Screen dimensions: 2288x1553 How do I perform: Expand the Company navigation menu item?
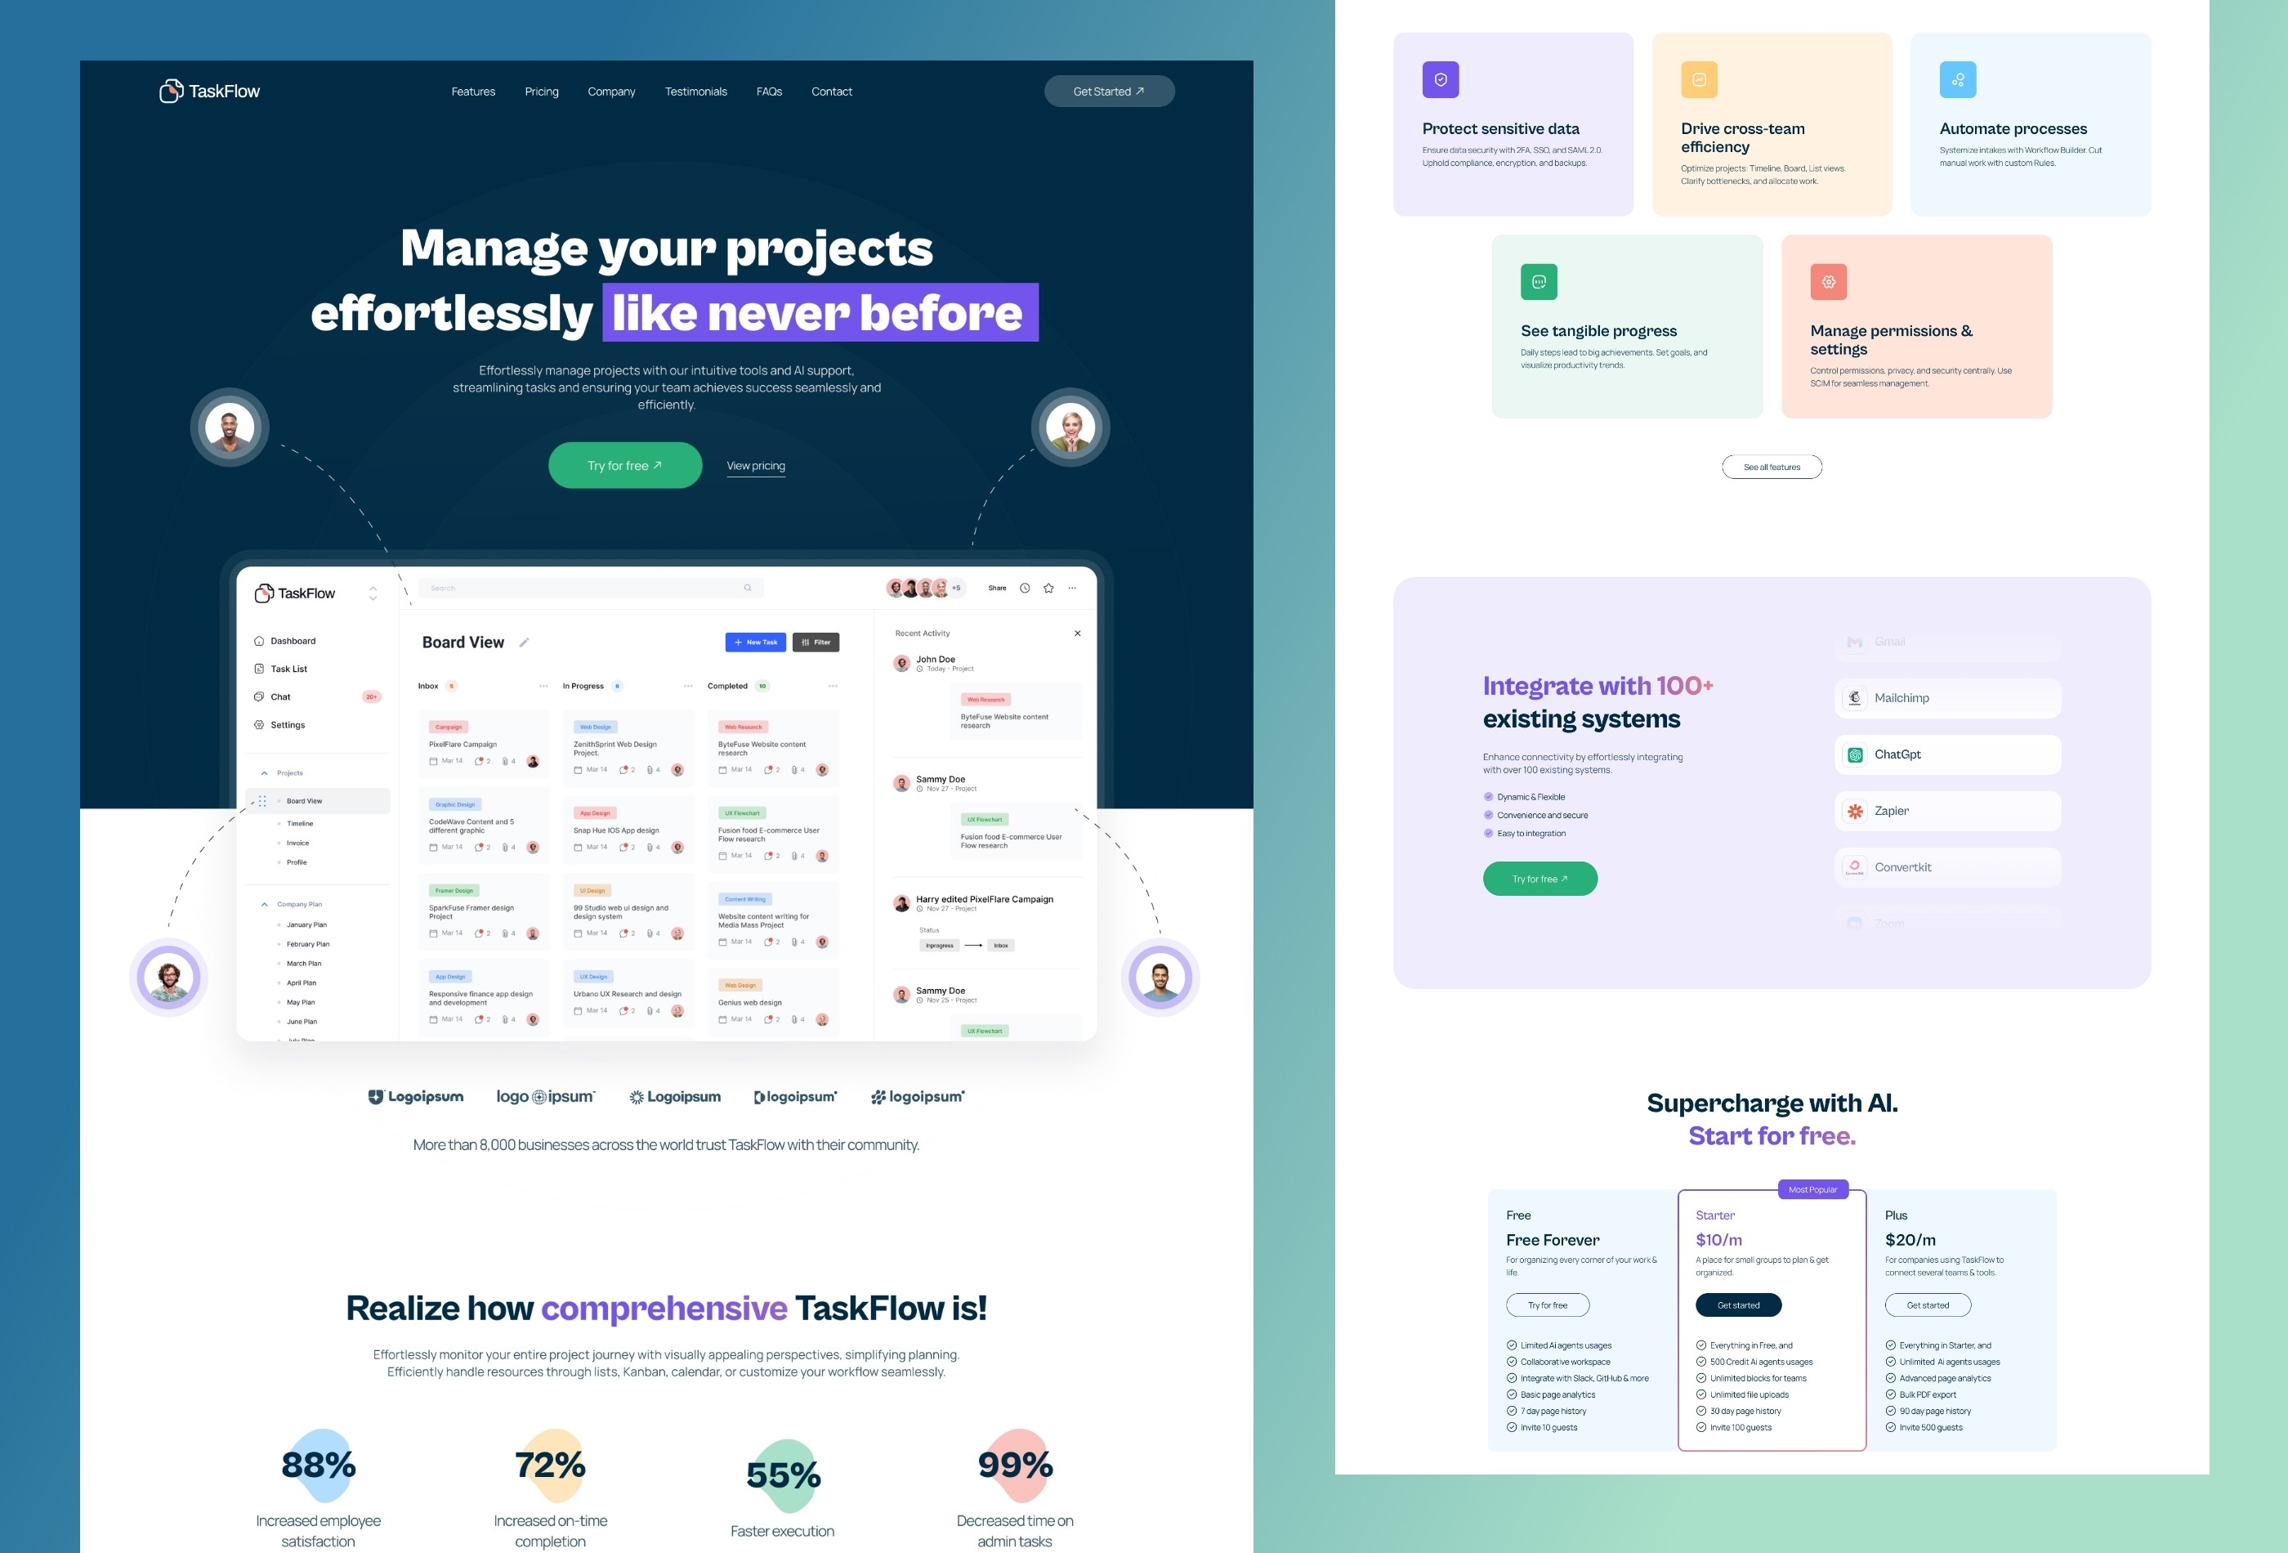coord(610,90)
